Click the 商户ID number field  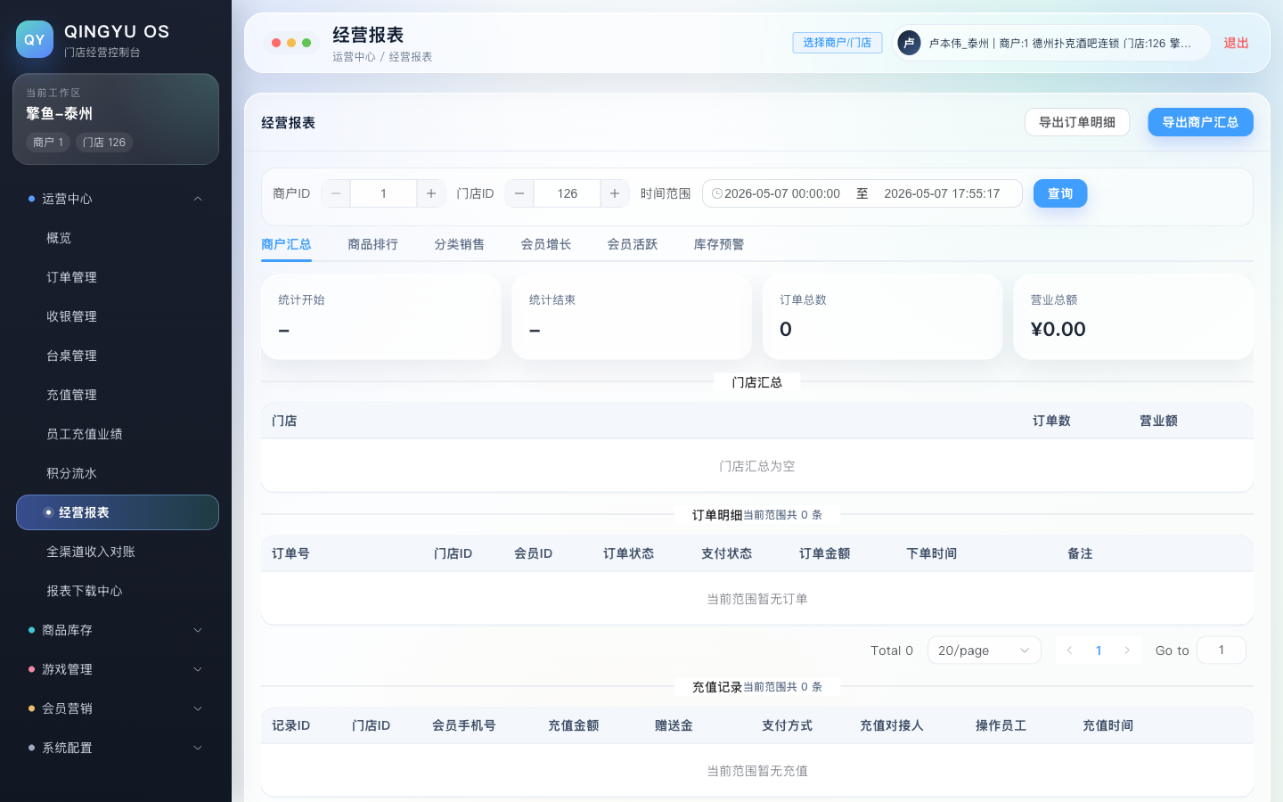pos(383,193)
